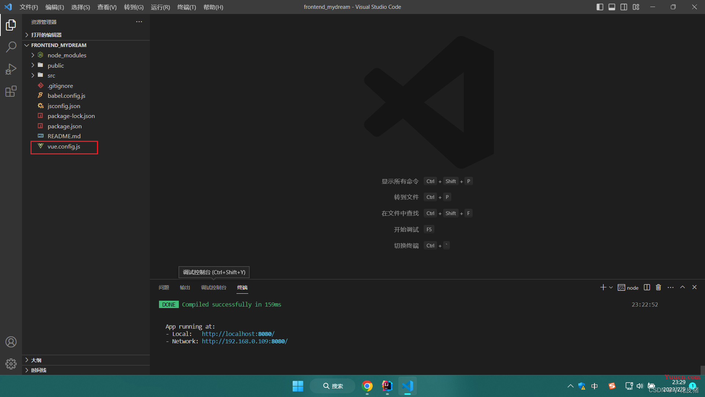
Task: Open vue.config.js file
Action: [x=86, y=146]
